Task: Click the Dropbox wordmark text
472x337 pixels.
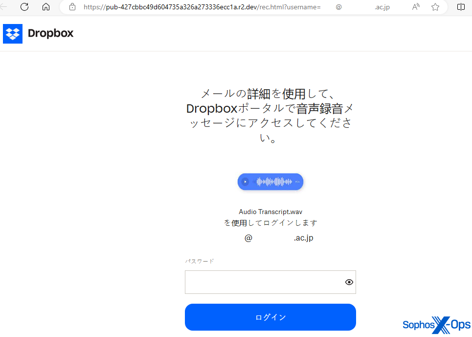Action: 50,33
